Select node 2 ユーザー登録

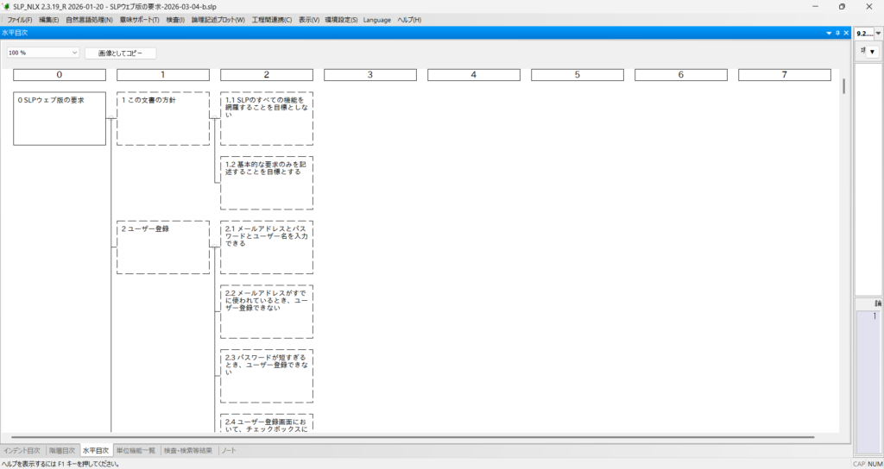(x=163, y=247)
